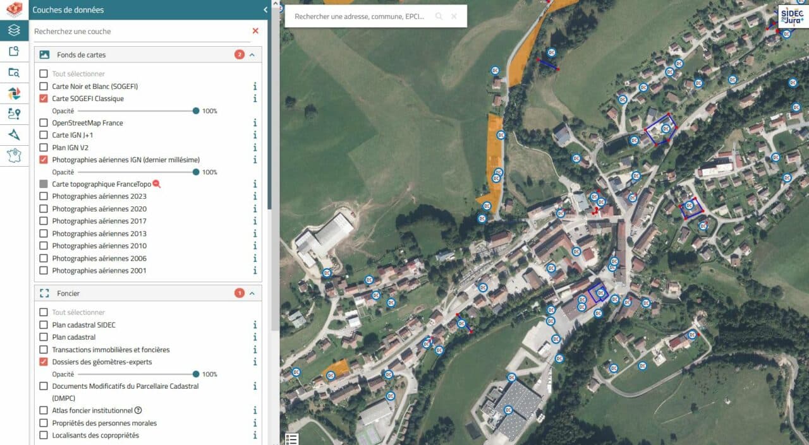
Task: Open the folder search tool in sidebar
Action: [14, 72]
